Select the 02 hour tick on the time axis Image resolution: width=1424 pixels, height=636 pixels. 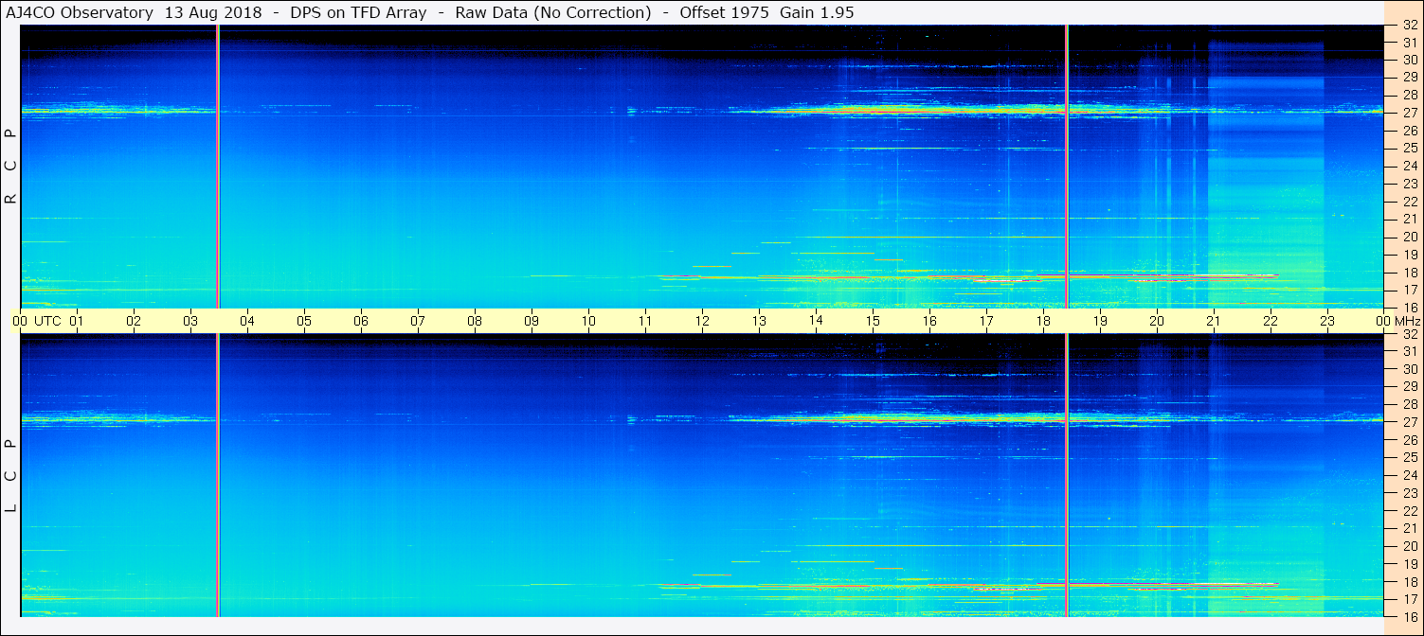click(x=134, y=321)
